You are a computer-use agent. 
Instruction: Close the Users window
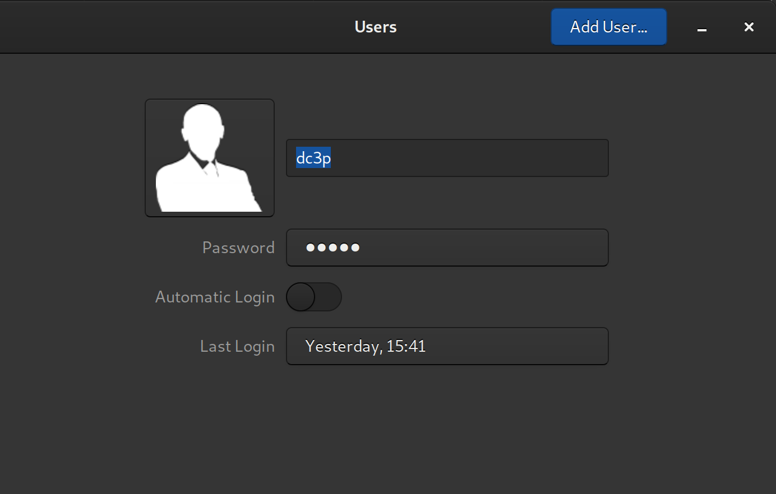(749, 27)
